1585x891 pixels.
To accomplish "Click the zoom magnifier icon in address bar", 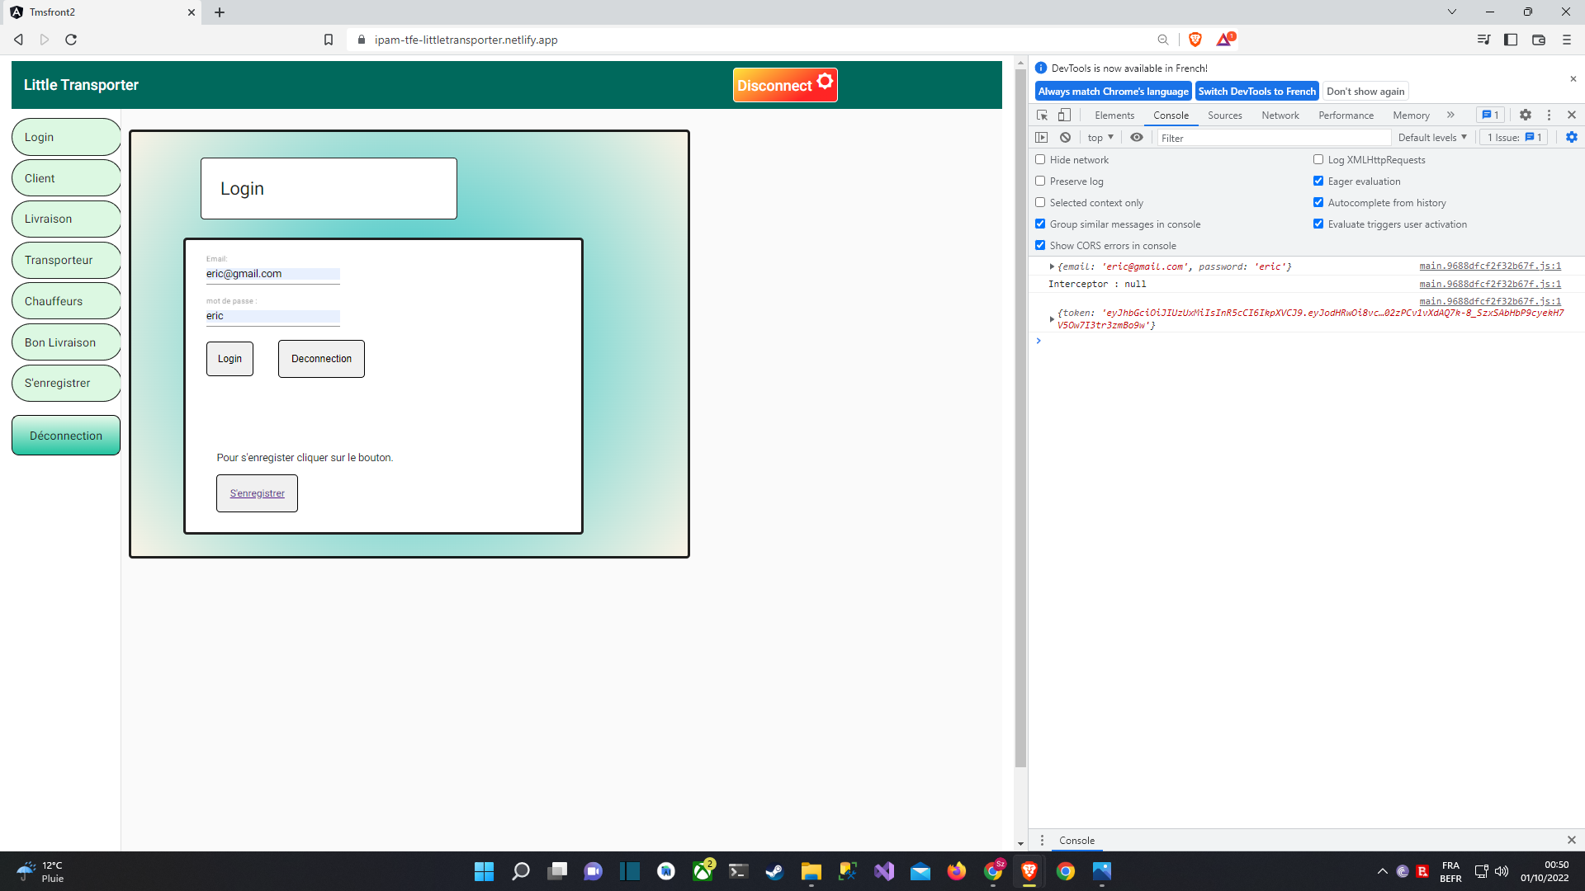I will click(1163, 40).
